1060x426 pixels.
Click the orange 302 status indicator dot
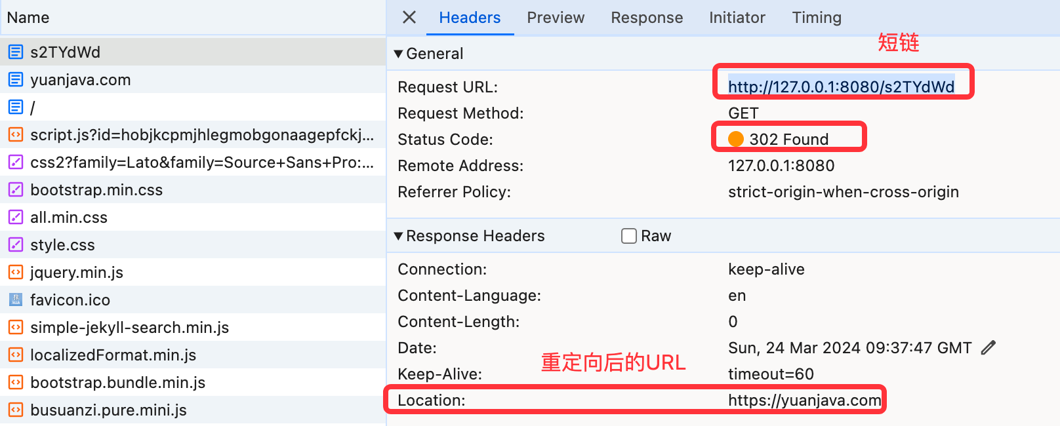736,139
